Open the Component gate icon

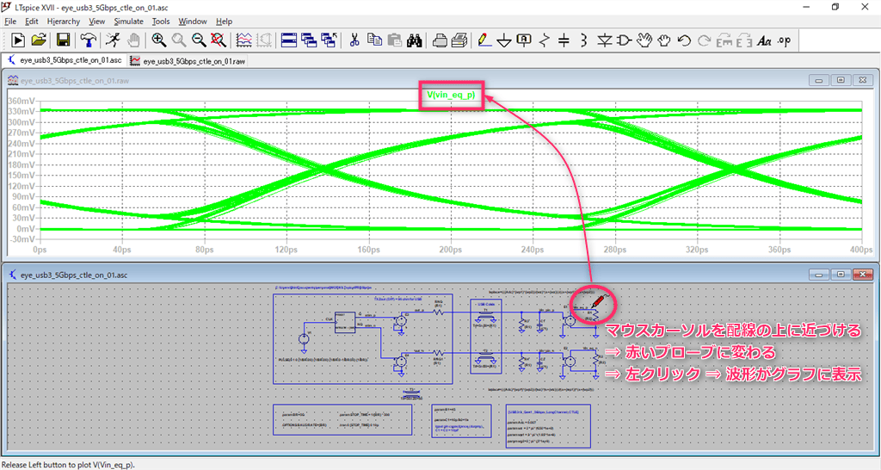tap(625, 40)
